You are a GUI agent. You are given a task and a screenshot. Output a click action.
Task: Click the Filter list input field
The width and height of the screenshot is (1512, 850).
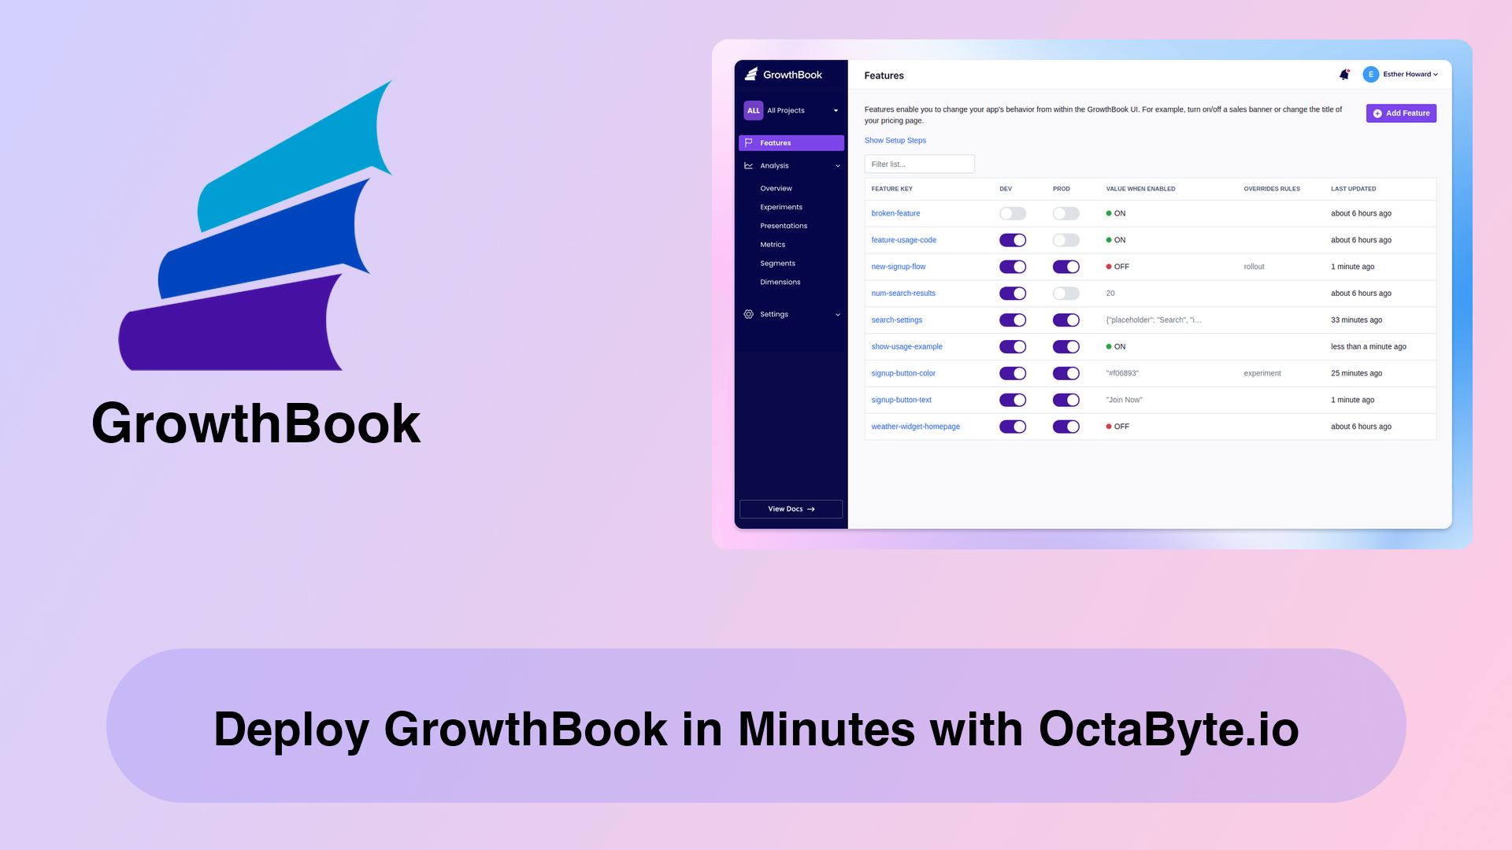tap(918, 164)
